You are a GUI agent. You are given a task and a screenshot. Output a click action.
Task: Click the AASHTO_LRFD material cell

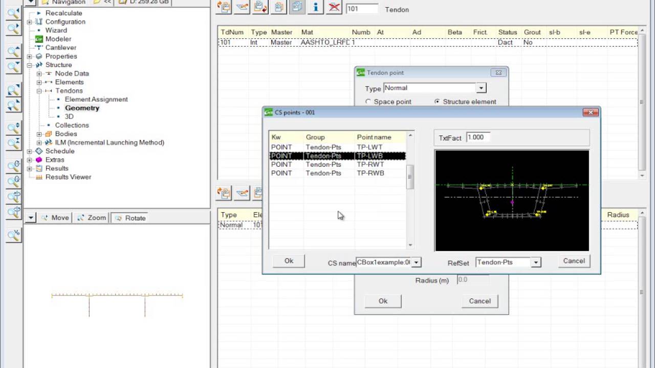(x=325, y=42)
